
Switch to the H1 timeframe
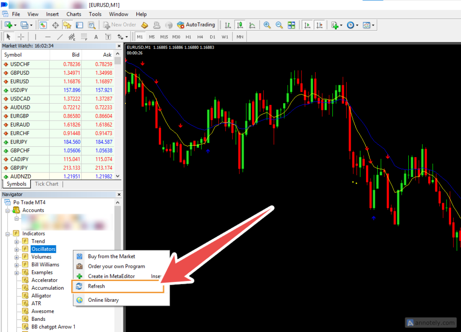(x=188, y=37)
